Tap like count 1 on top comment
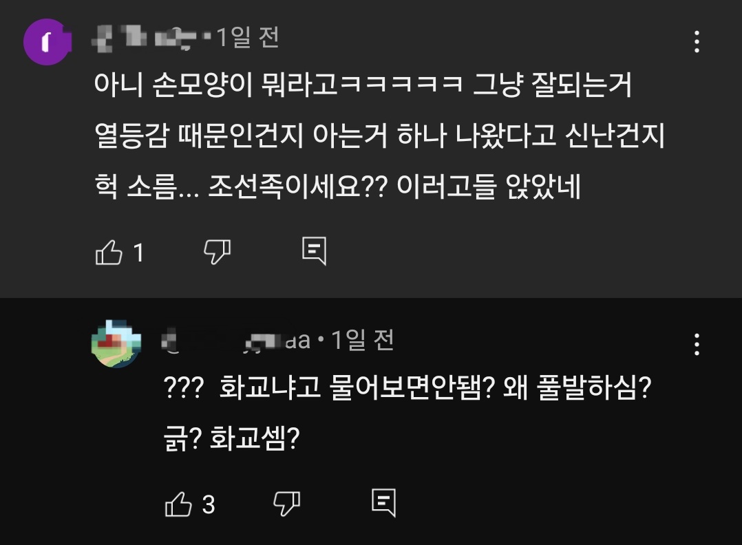 pos(139,253)
